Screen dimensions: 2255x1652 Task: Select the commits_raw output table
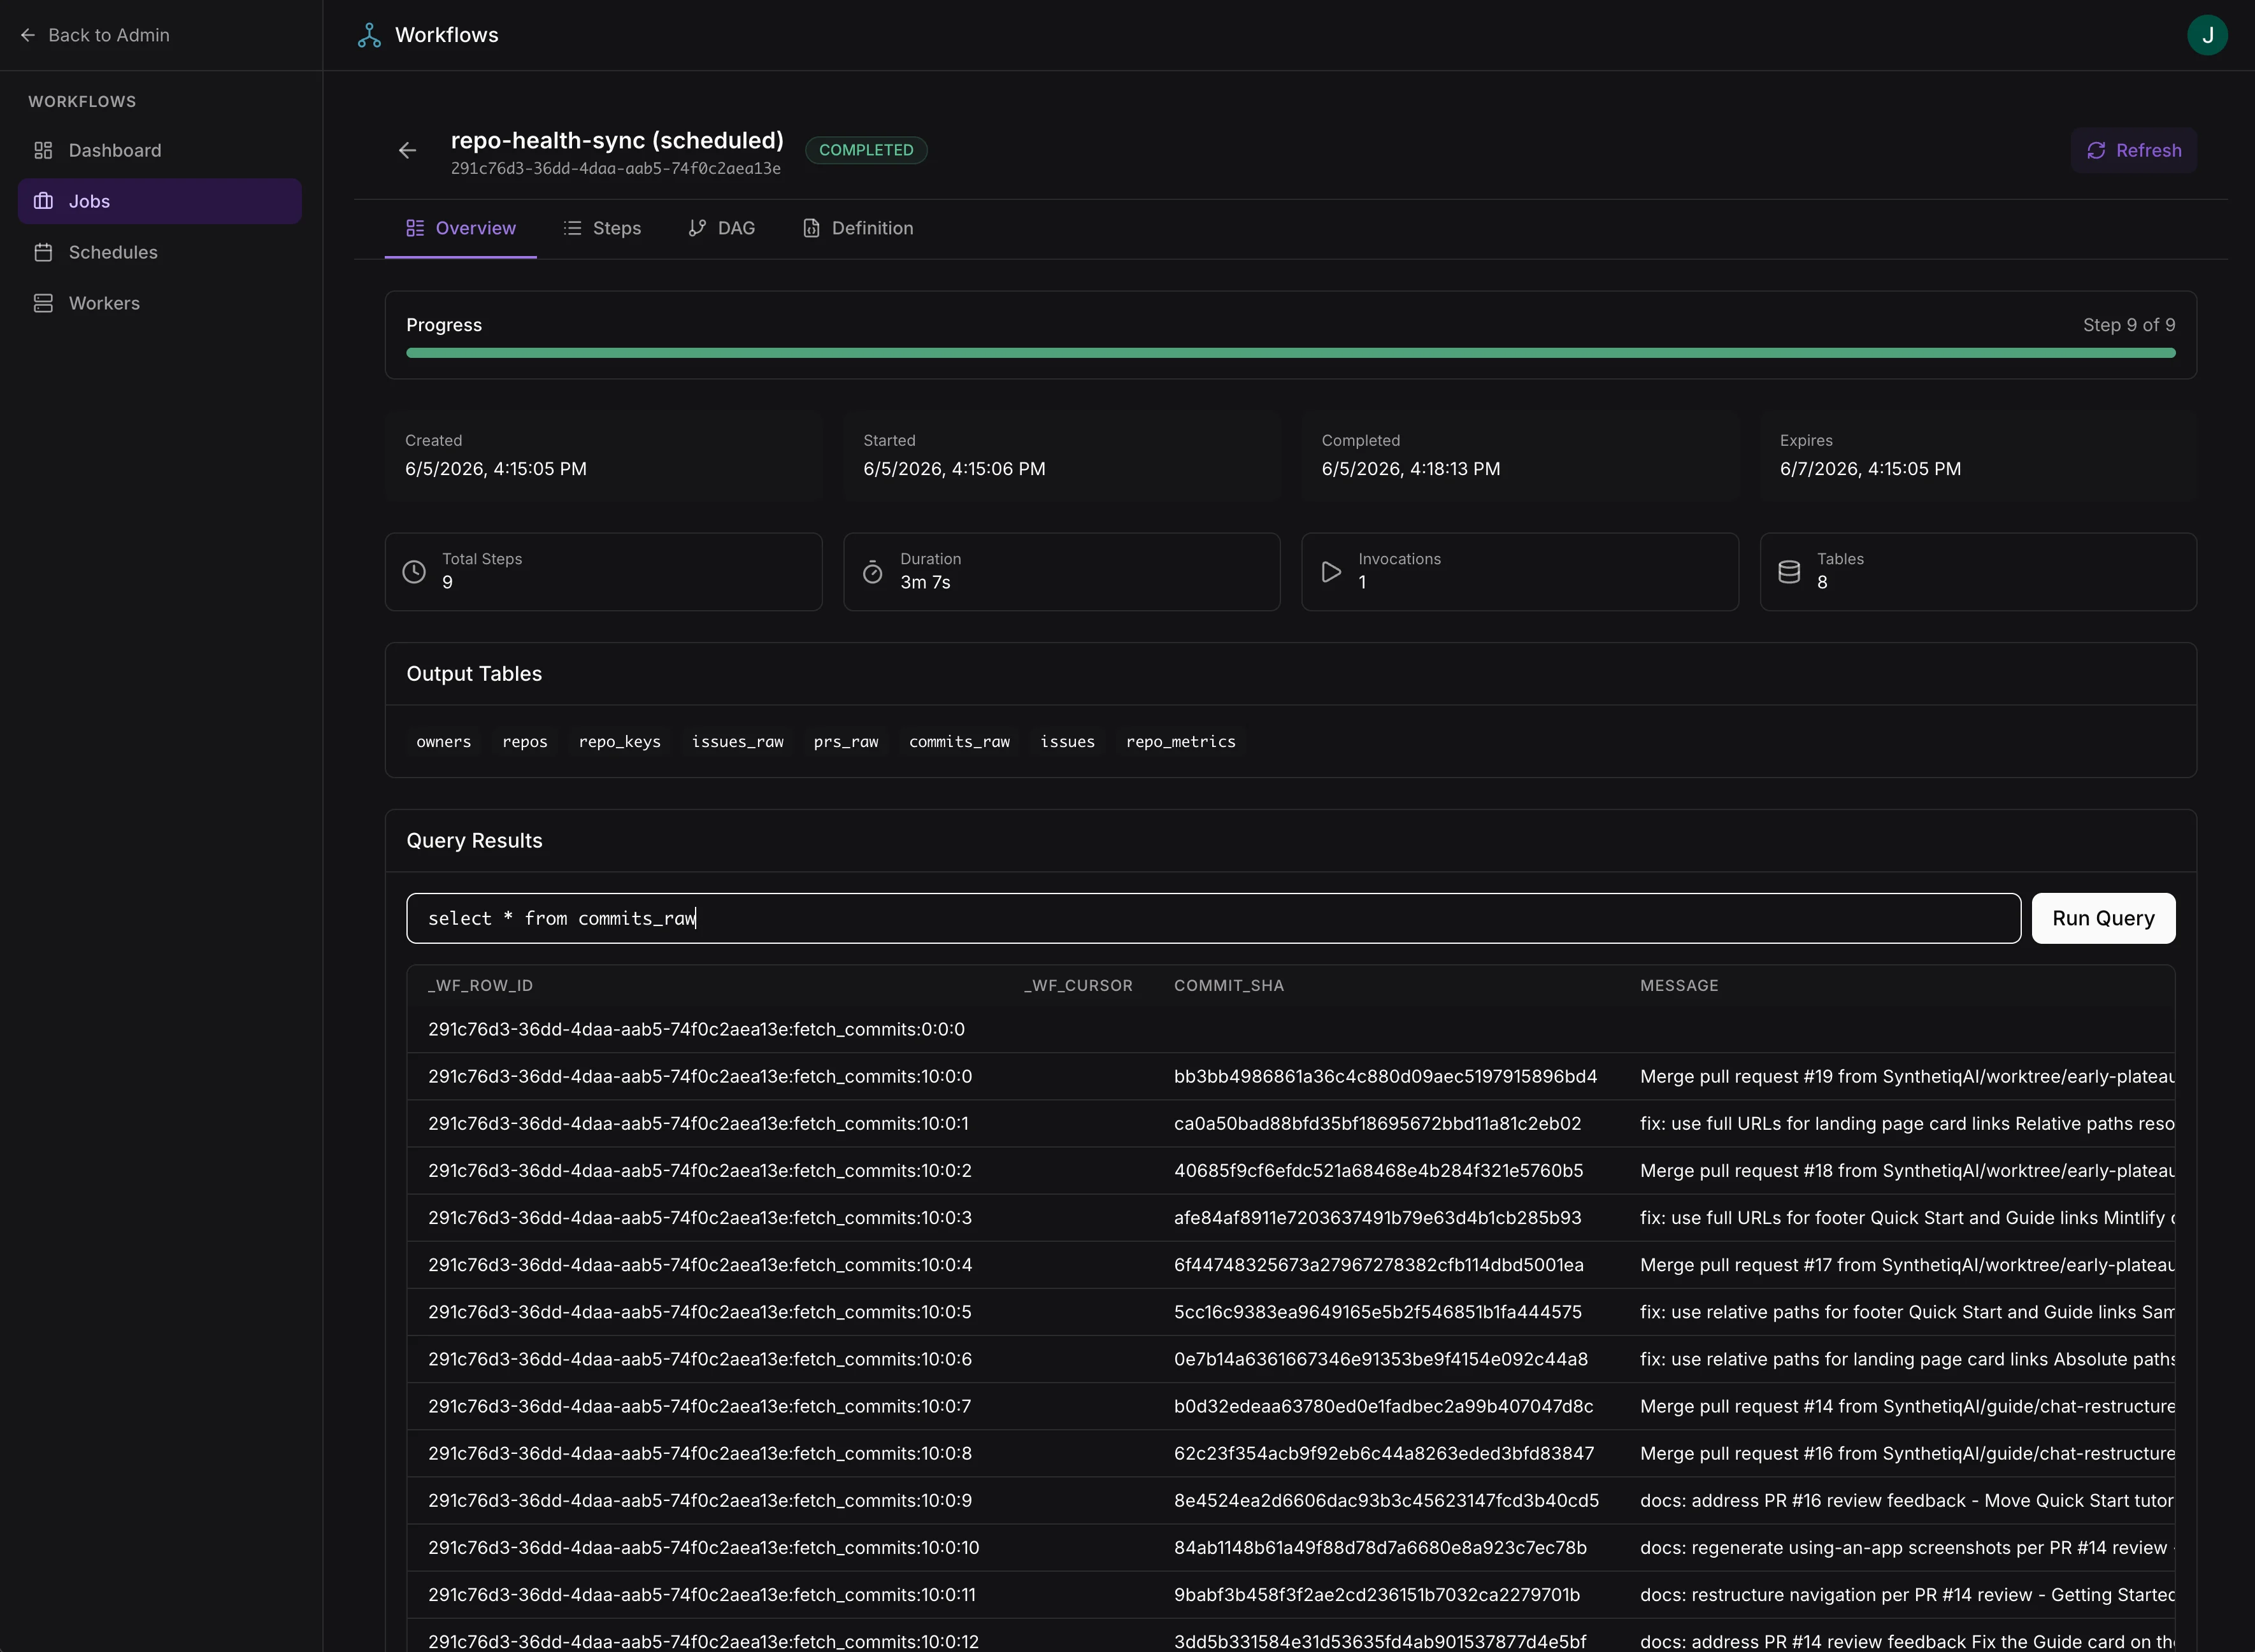click(x=959, y=742)
